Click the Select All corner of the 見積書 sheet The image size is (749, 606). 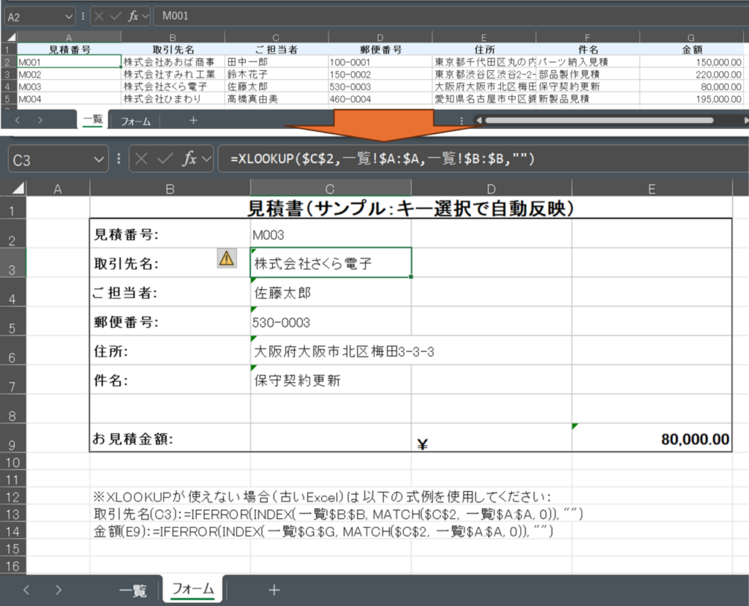point(13,190)
